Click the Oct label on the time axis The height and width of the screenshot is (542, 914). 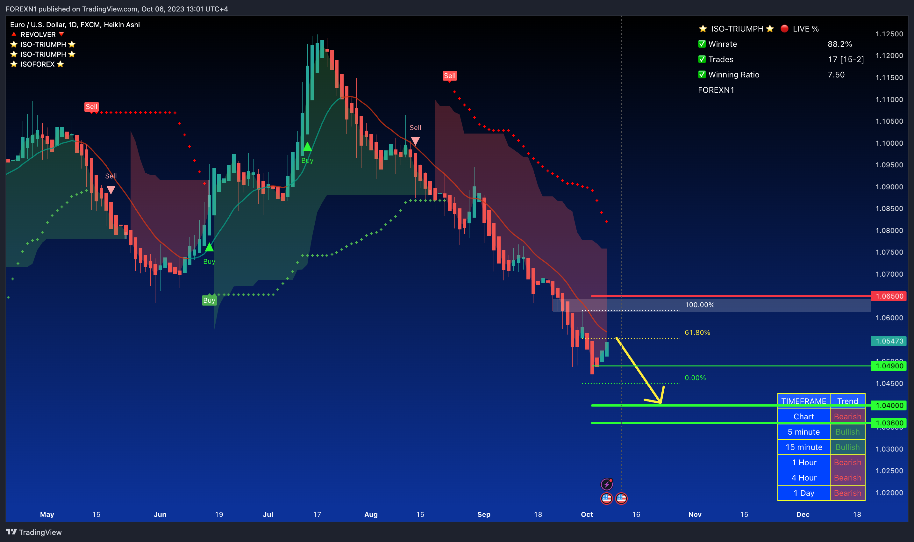587,514
